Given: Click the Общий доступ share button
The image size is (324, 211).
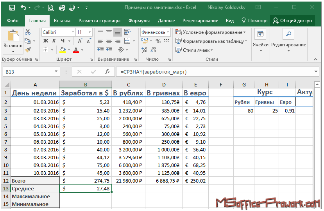Looking at the screenshot, I should click(292, 21).
